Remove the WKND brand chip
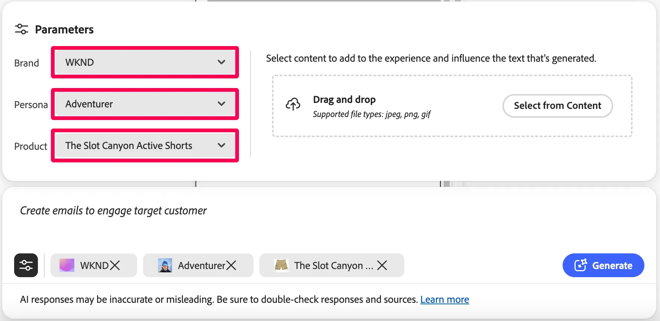This screenshot has width=660, height=321. (115, 265)
